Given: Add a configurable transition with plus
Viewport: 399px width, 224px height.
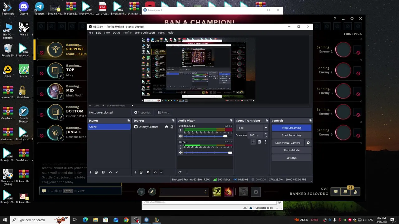Looking at the screenshot, I should point(253,142).
